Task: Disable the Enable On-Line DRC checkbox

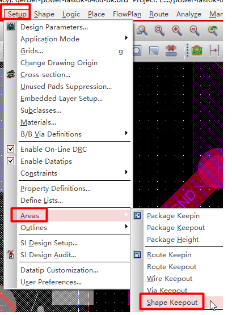Action: 10,149
